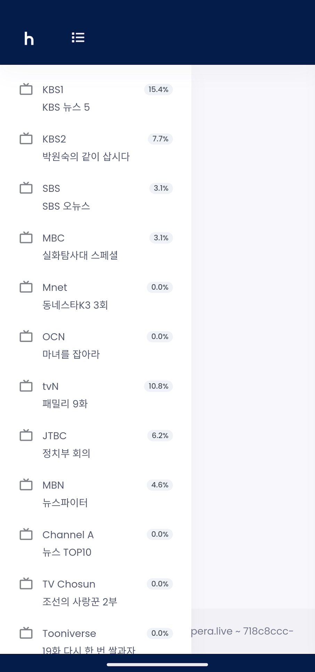Open the MBN channel
The width and height of the screenshot is (315, 672).
coord(96,494)
